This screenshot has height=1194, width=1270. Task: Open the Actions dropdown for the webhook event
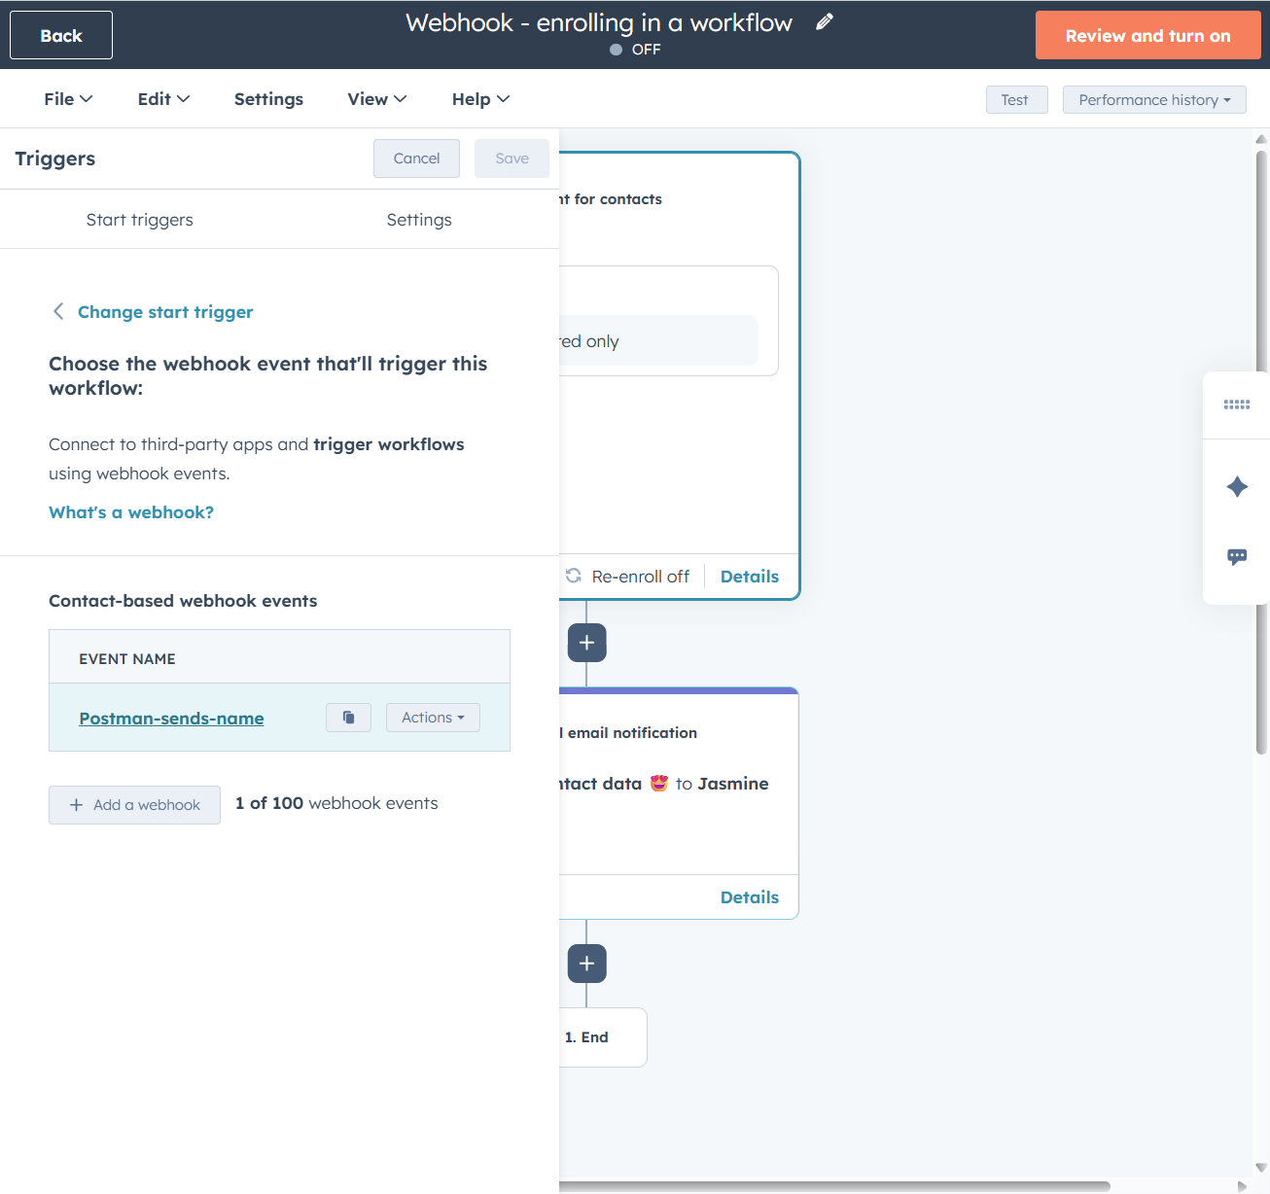[432, 717]
